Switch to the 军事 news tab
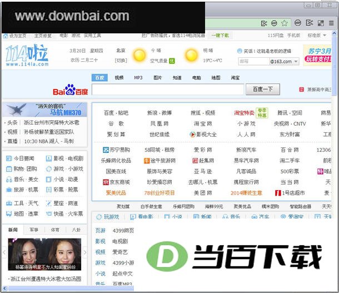 (34, 230)
